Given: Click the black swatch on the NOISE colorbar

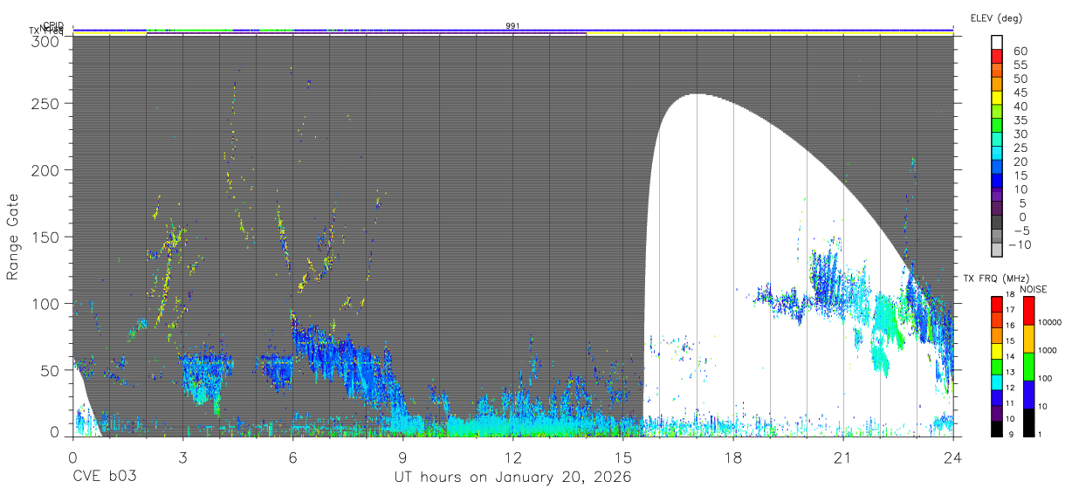Looking at the screenshot, I should [1029, 423].
